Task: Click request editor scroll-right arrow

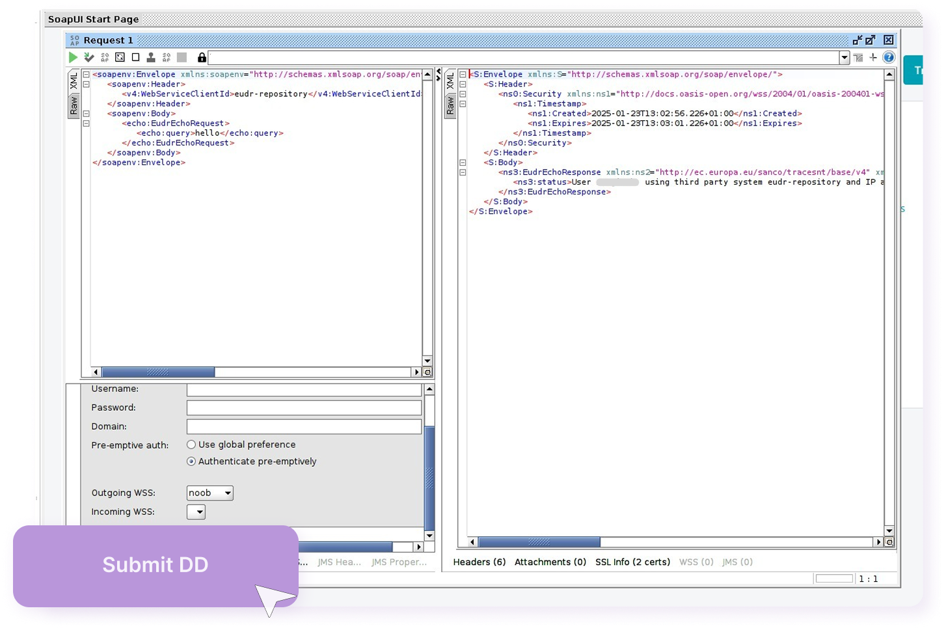Action: point(417,372)
